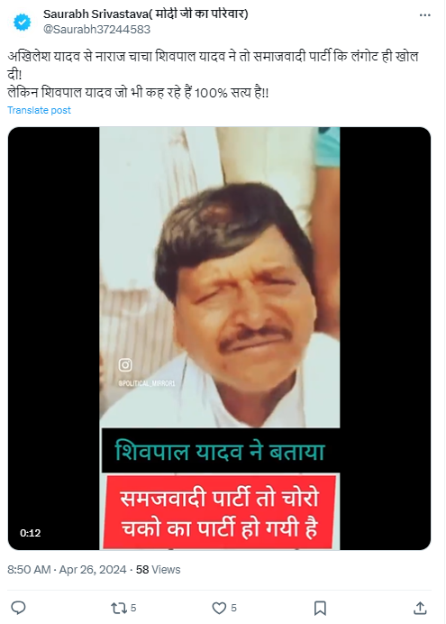Click the Translate post link
Screen dimensions: 446x624
39,110
